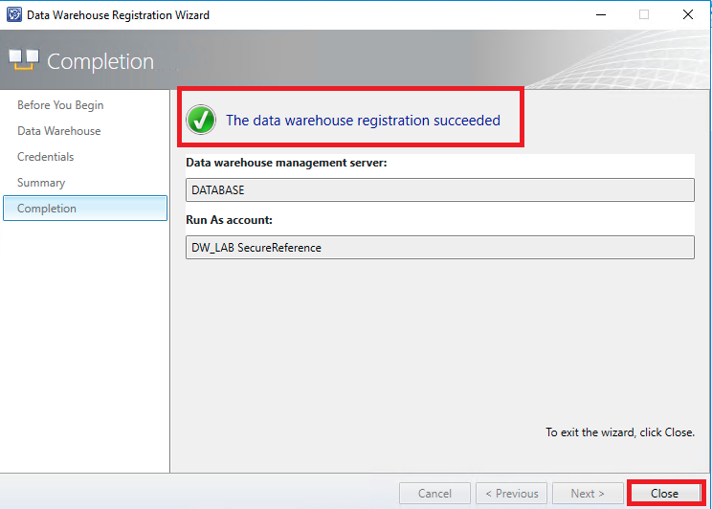Click the wizard app icon in title bar
The height and width of the screenshot is (509, 712).
pyautogui.click(x=13, y=14)
